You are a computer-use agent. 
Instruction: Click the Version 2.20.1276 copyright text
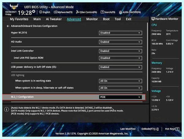92,133
